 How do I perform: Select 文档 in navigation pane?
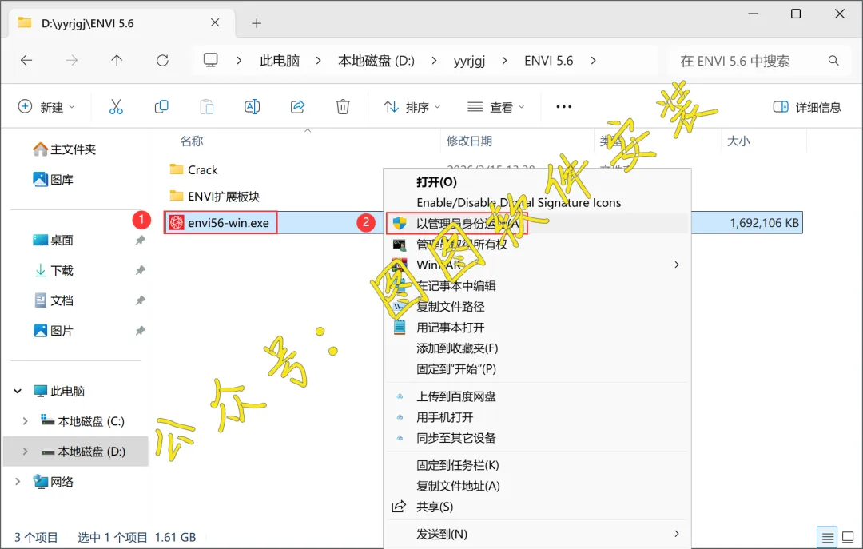pyautogui.click(x=54, y=300)
